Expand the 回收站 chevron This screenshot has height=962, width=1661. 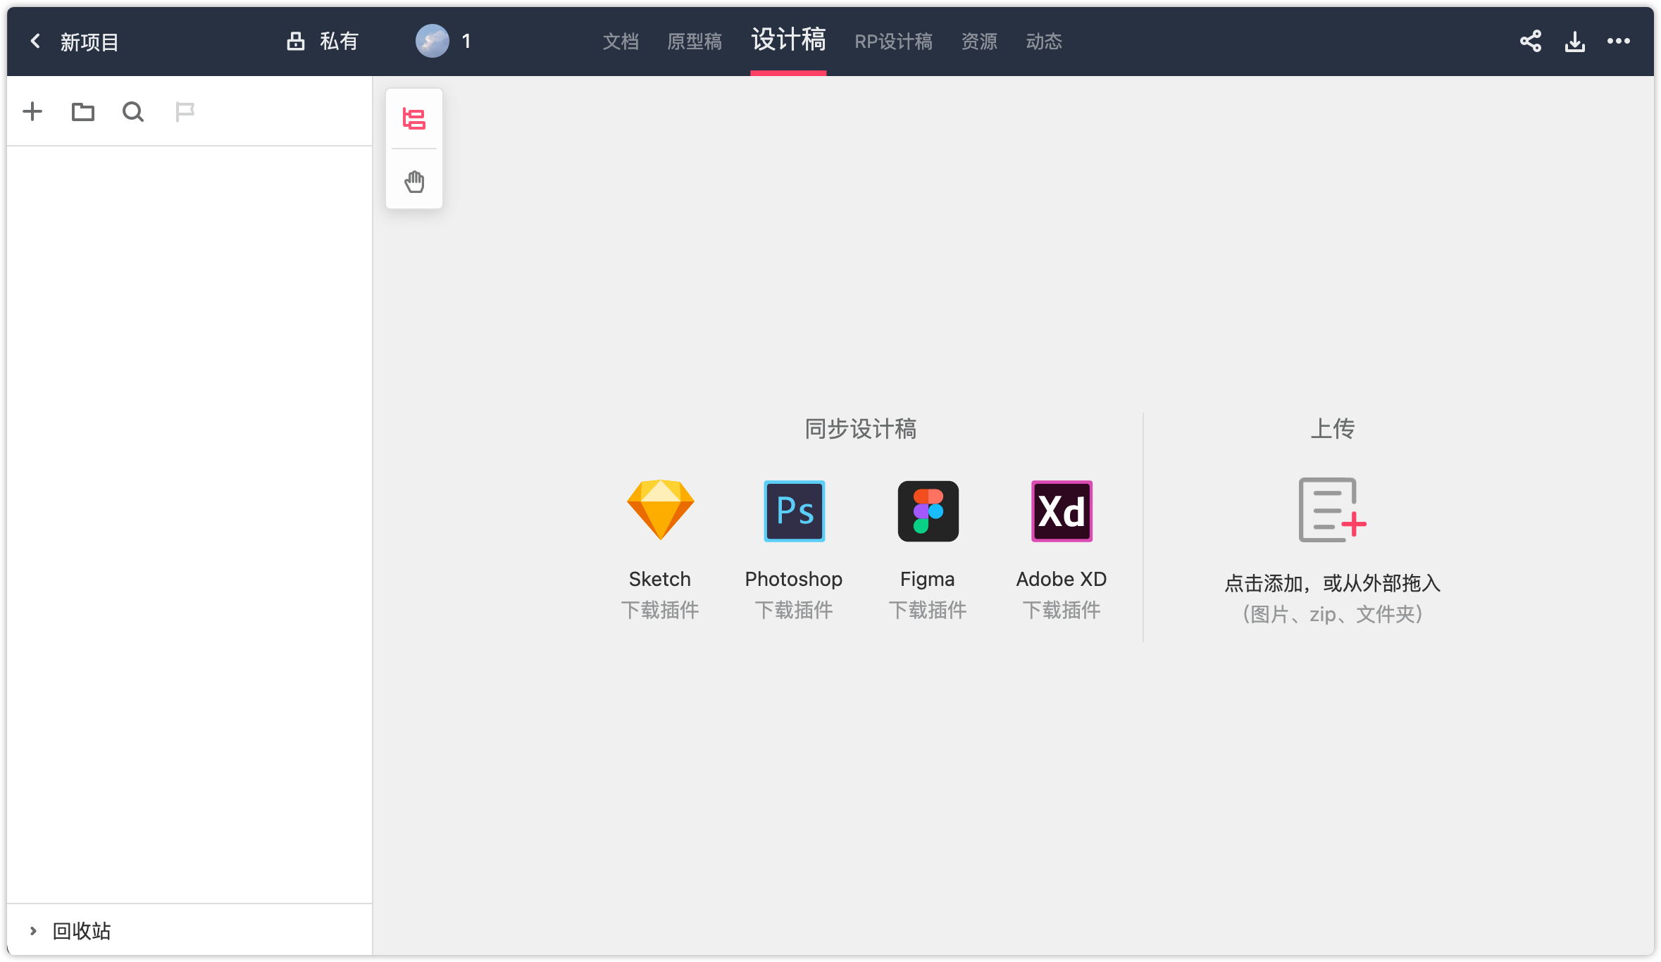coord(32,931)
